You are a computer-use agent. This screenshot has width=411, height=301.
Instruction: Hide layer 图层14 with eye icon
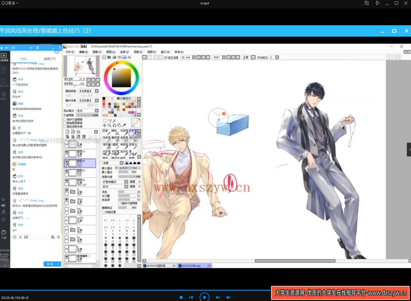tap(67, 171)
